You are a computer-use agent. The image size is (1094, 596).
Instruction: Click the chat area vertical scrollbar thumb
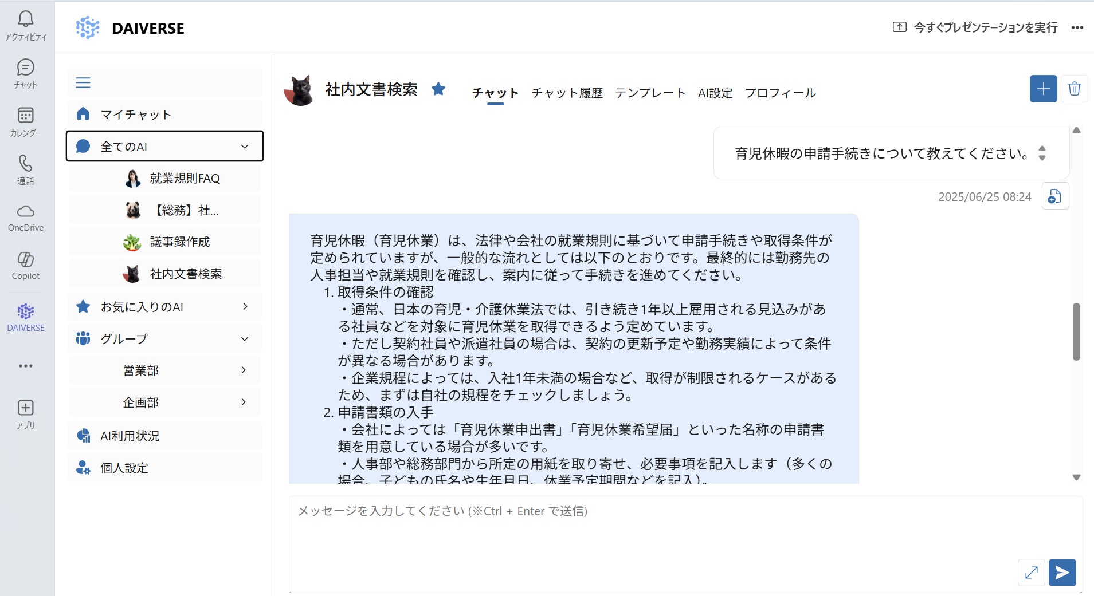point(1076,331)
